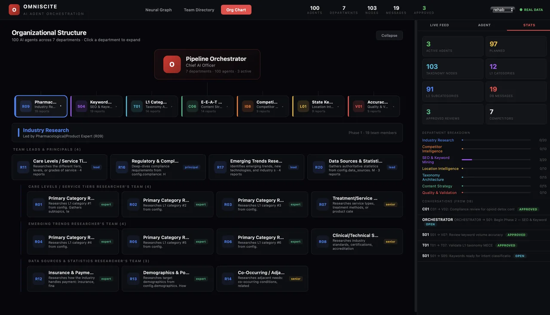Expand the State Ke... location department card

(318, 106)
